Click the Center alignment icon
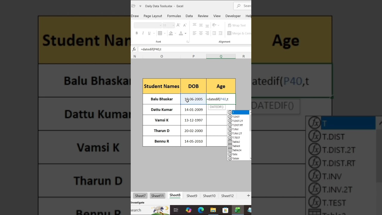The height and width of the screenshot is (215, 382). [201, 33]
